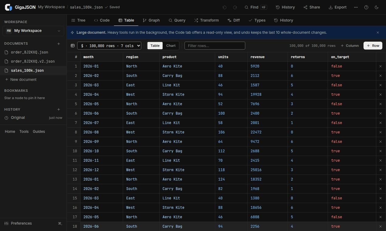Click file icon for sales_100k.json
Image resolution: width=386 pixels, height=231 pixels.
pyautogui.click(x=7, y=71)
